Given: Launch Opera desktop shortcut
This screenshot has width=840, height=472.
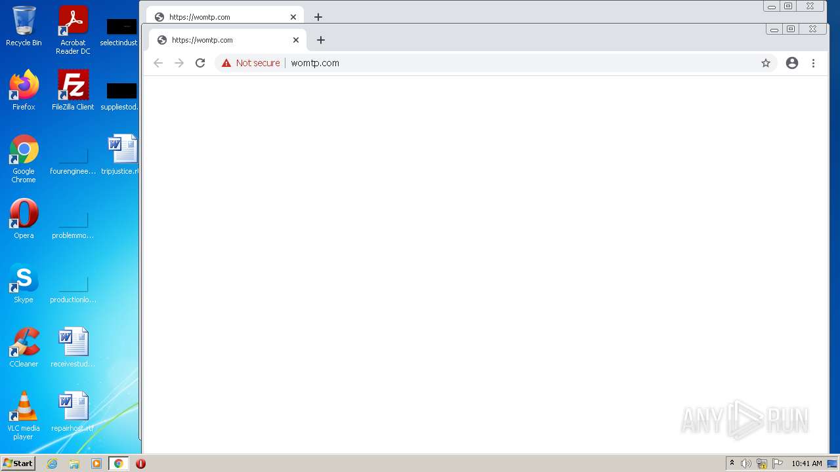Looking at the screenshot, I should click(x=24, y=219).
